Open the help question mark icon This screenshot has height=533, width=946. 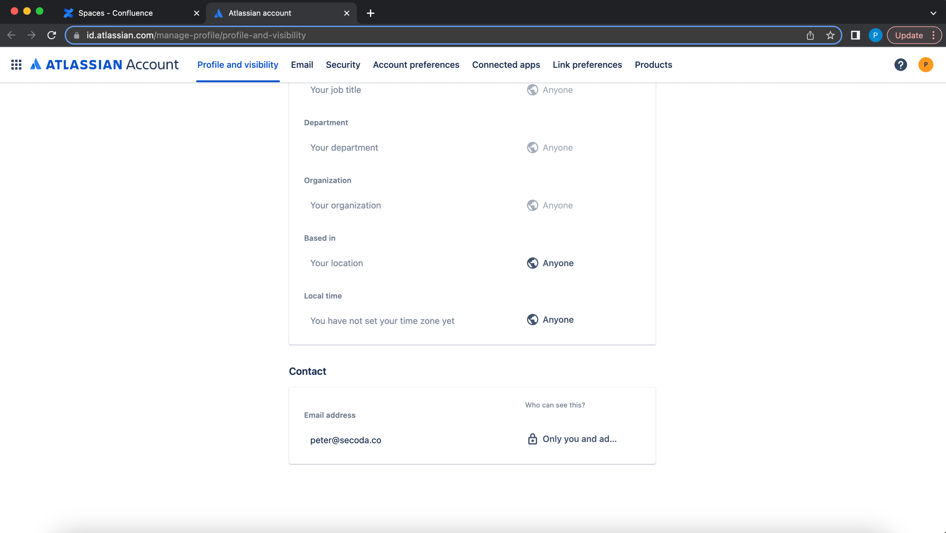(900, 64)
